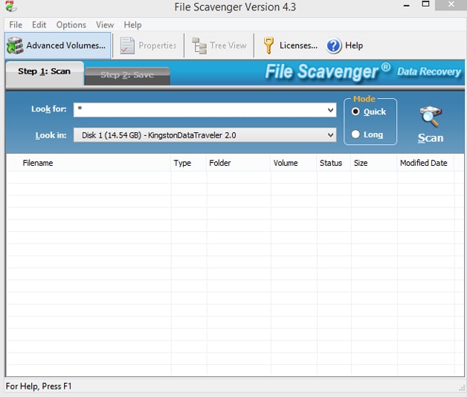This screenshot has width=467, height=397.
Task: Click the Properties document icon
Action: (x=127, y=45)
